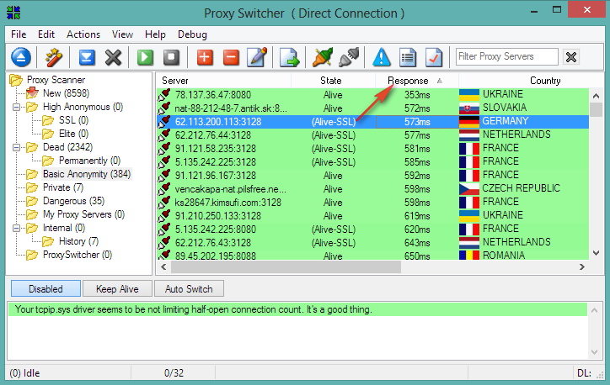Collapse the Internal tree node
This screenshot has height=385, width=610.
[16, 228]
